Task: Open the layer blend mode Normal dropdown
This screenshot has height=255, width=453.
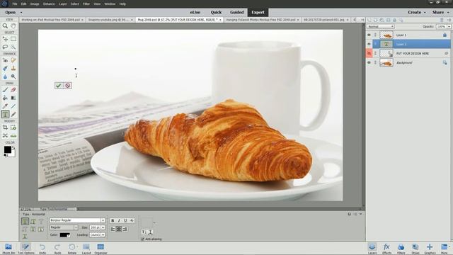Action: pyautogui.click(x=381, y=26)
